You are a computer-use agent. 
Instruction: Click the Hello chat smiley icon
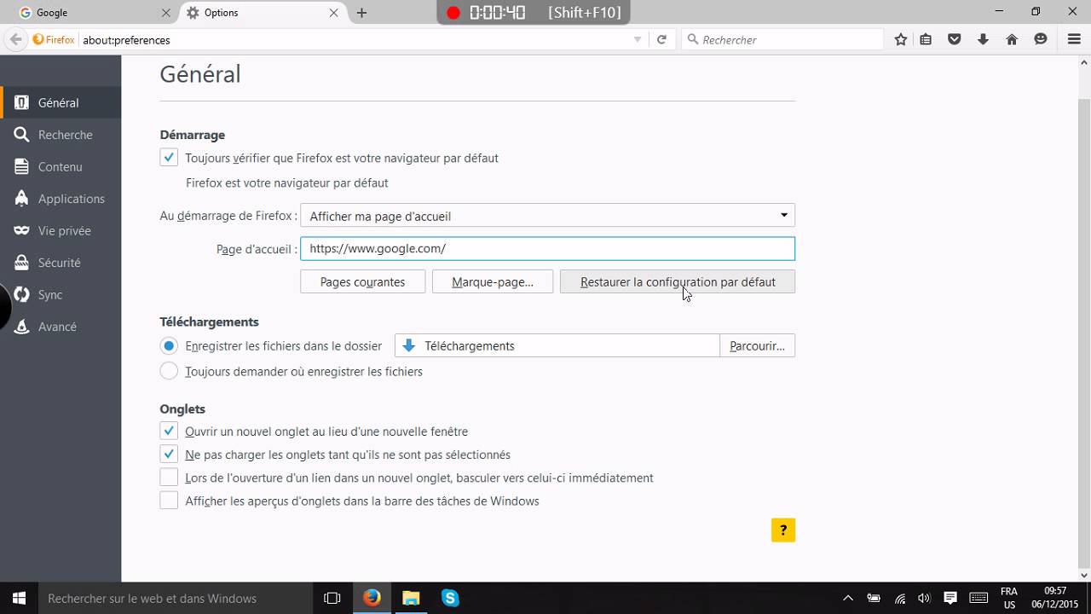click(x=1041, y=39)
